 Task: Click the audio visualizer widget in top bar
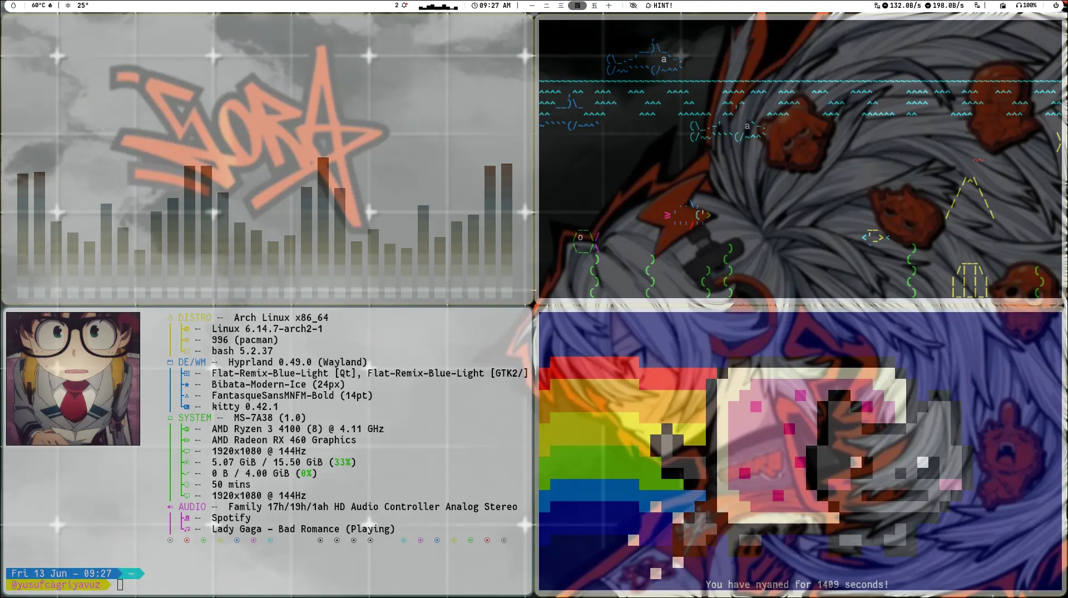438,6
